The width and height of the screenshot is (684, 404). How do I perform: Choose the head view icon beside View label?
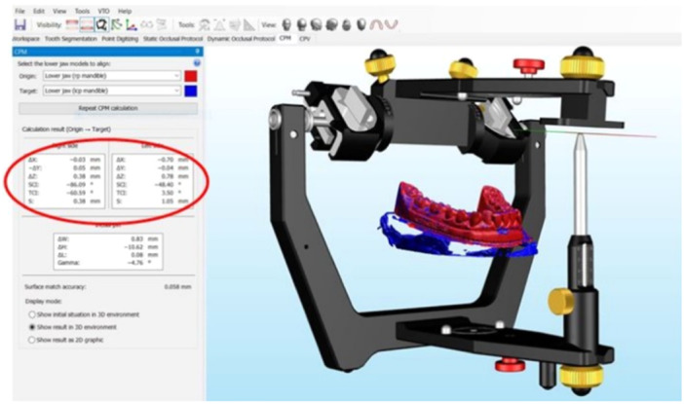pyautogui.click(x=286, y=25)
